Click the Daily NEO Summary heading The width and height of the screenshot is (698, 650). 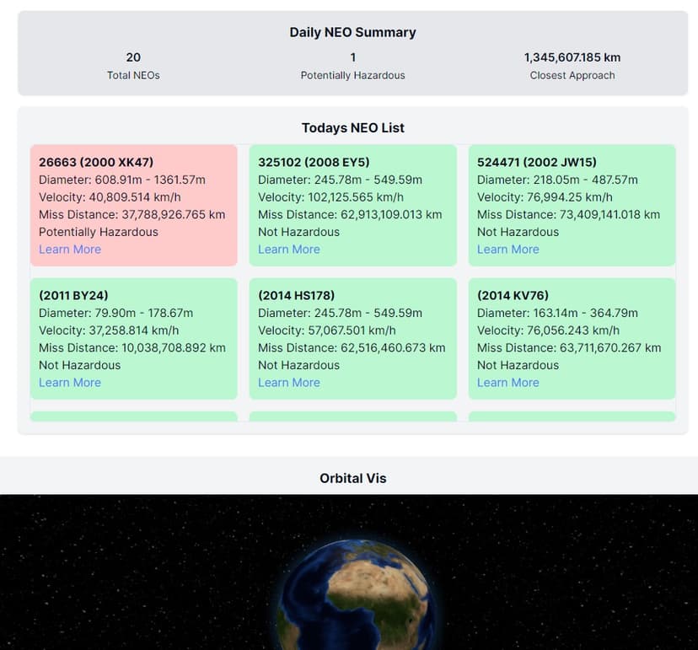[x=352, y=32]
